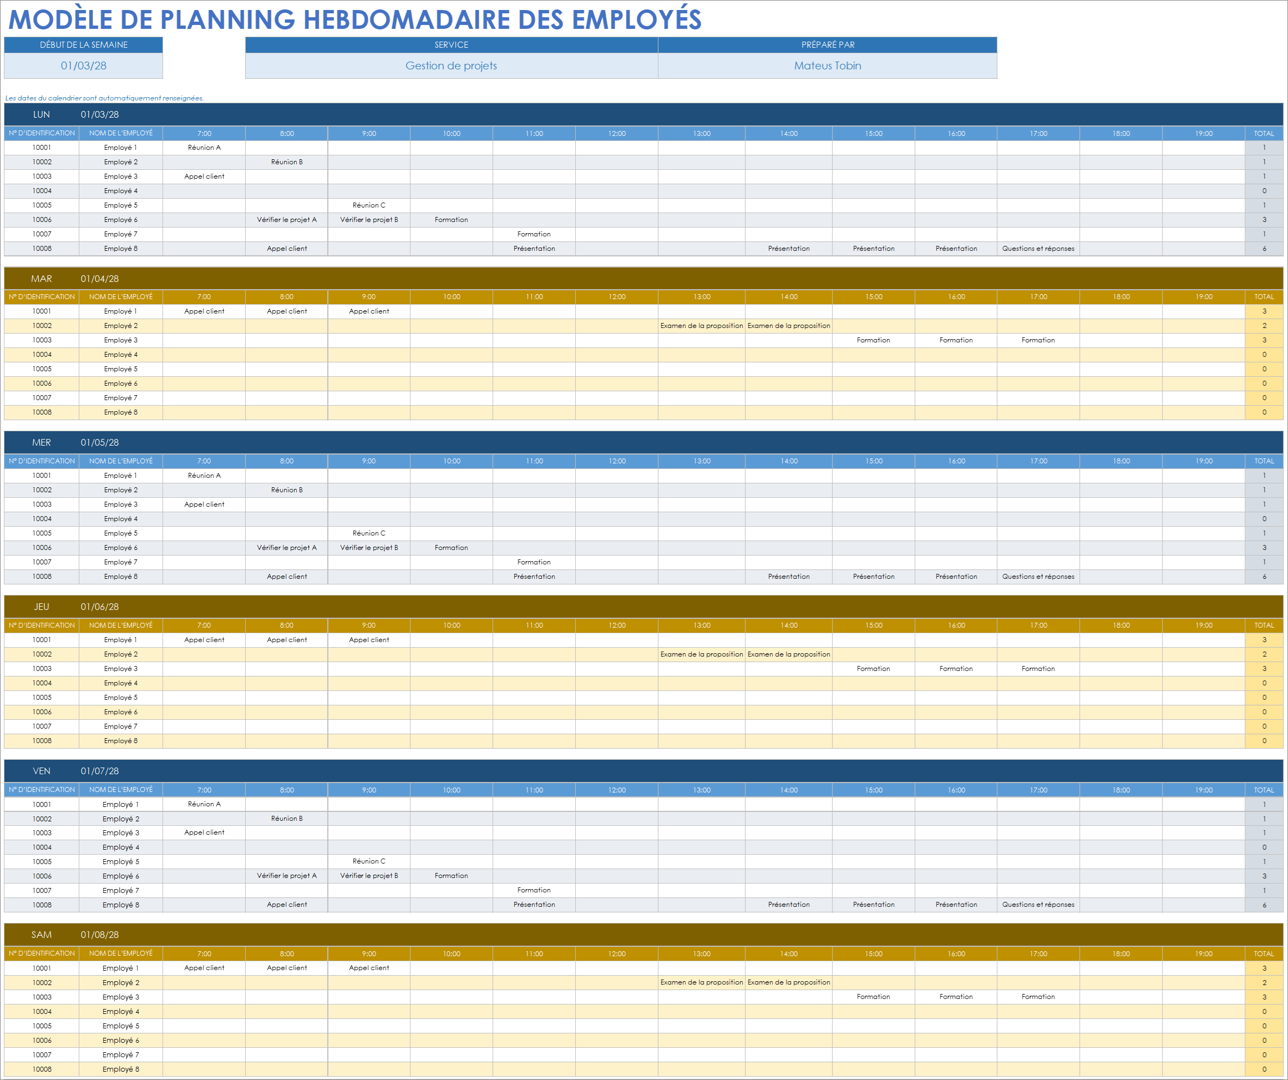Click Employé 8 name in the JEU table
The width and height of the screenshot is (1288, 1080).
point(121,741)
